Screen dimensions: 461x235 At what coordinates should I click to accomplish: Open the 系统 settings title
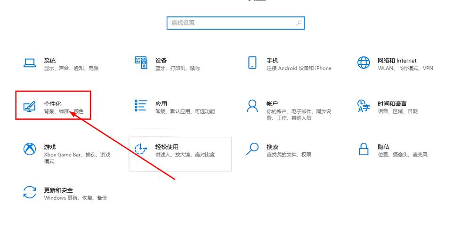pos(50,61)
